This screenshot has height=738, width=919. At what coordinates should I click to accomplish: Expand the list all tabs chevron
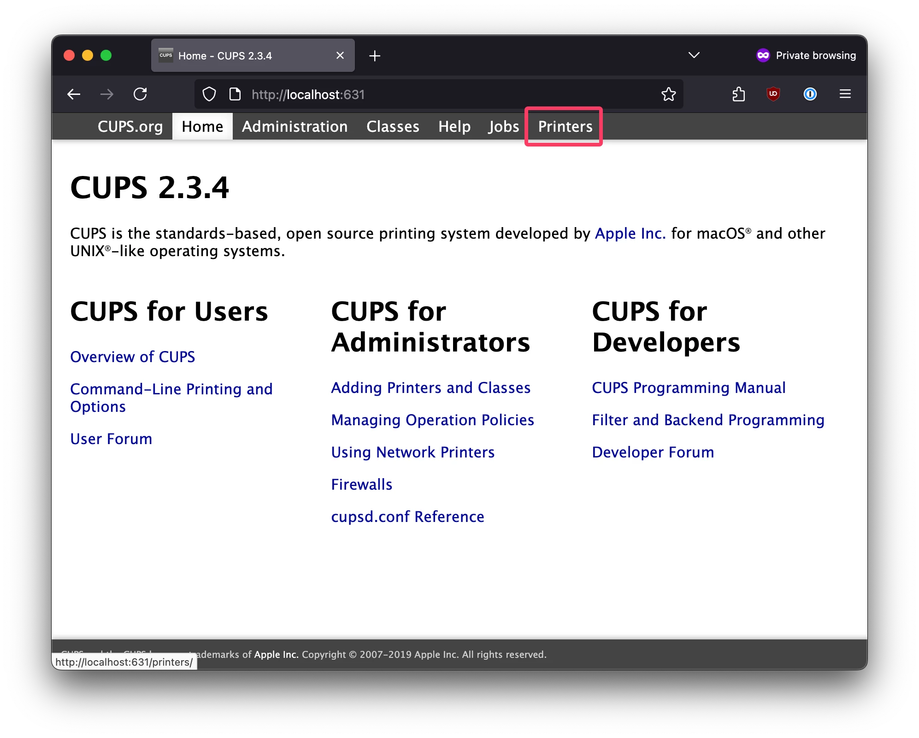pos(694,55)
